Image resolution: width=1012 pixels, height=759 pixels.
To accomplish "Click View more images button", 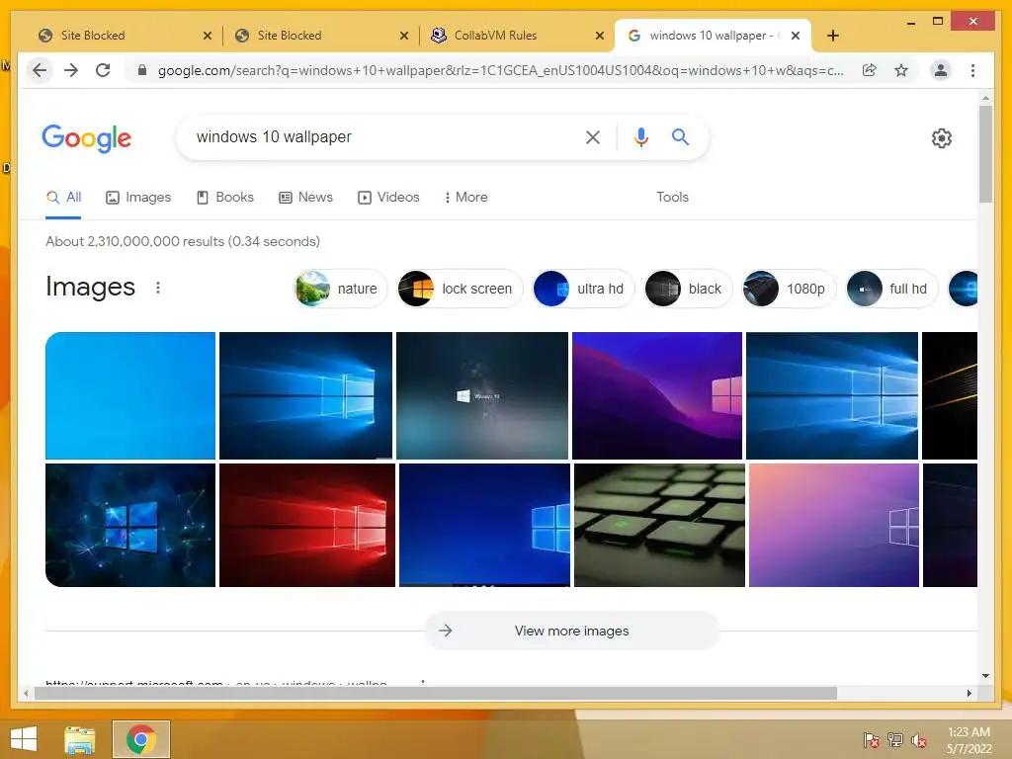I will pos(572,631).
